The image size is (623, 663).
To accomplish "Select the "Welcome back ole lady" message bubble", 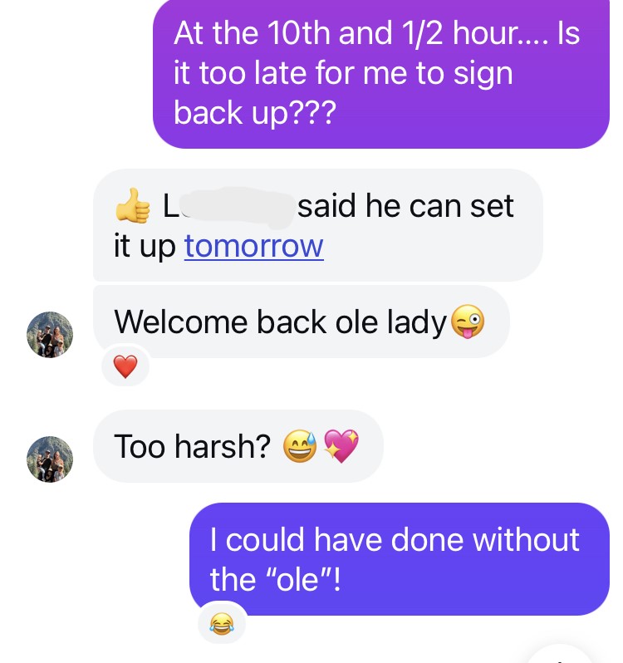I will pos(302,322).
